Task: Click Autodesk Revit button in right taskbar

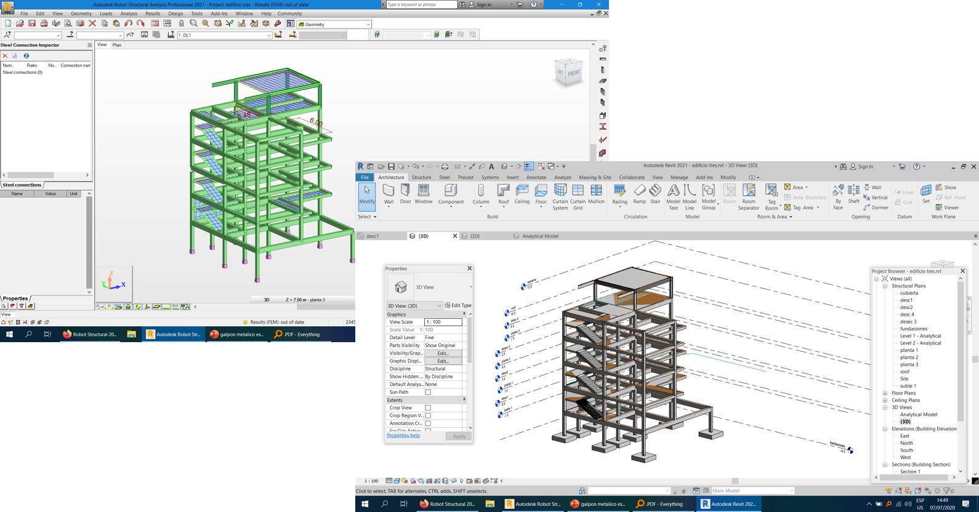Action: point(728,503)
